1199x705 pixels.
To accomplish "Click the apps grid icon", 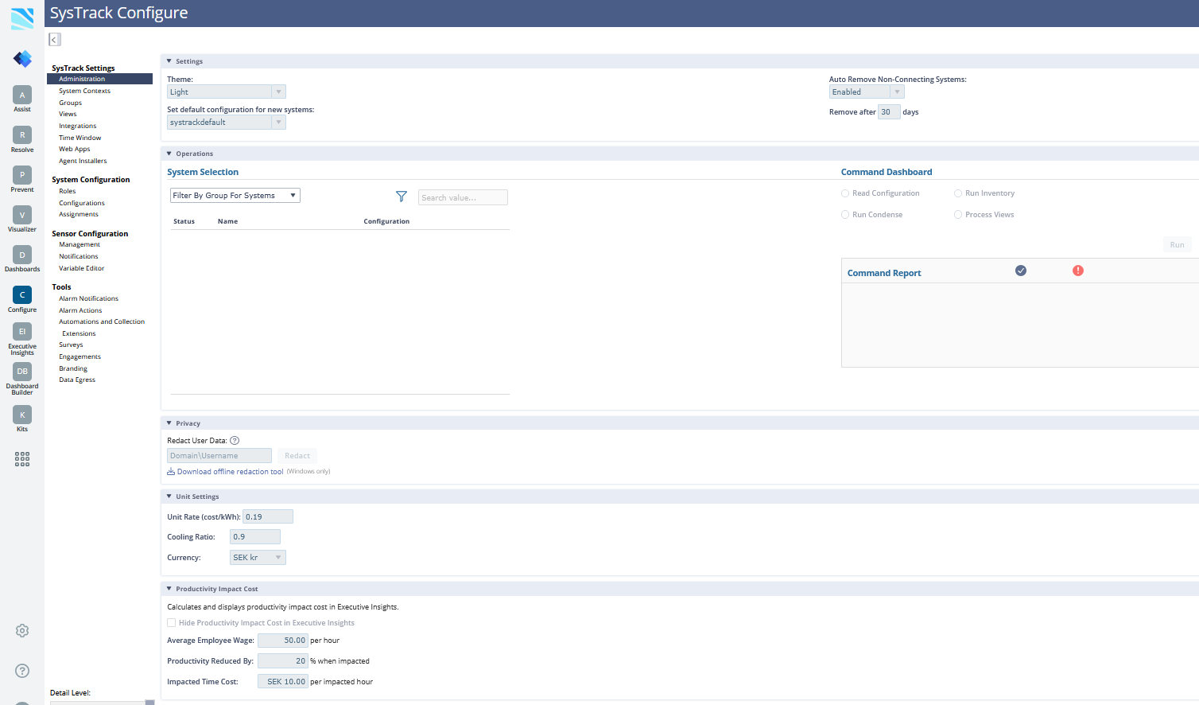I will [22, 458].
